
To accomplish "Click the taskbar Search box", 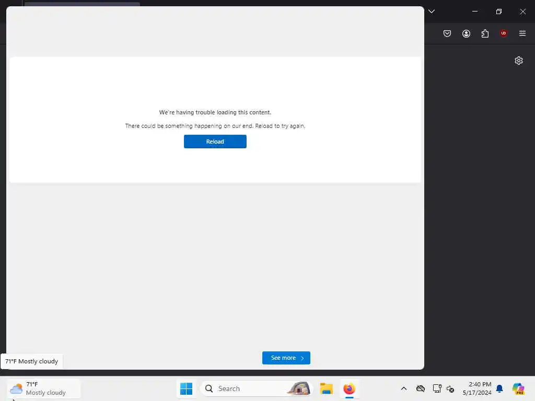I will [257, 388].
